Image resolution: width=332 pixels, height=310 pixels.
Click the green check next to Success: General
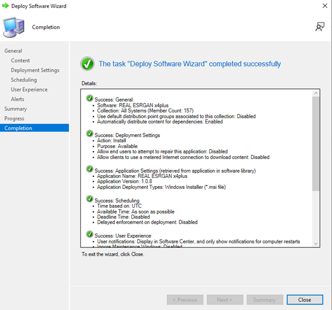point(90,98)
